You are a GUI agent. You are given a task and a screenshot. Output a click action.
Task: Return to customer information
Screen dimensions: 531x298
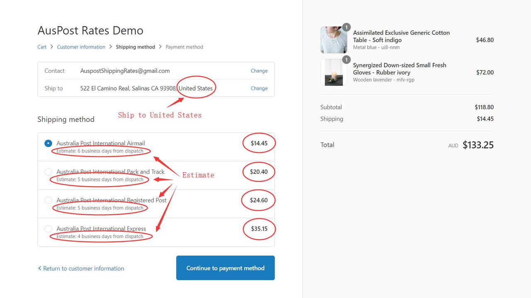point(83,268)
